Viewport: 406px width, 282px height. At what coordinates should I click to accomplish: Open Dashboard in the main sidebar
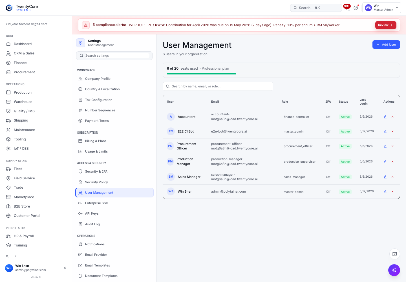point(36,44)
